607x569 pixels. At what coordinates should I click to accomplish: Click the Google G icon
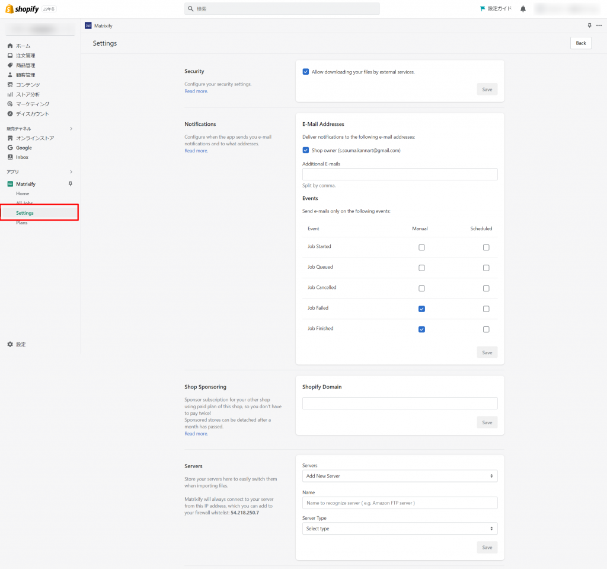tap(10, 148)
